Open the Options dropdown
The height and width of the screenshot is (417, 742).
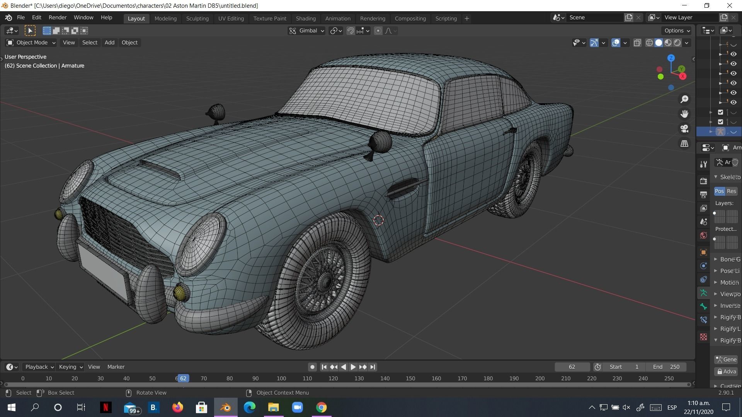pos(677,31)
